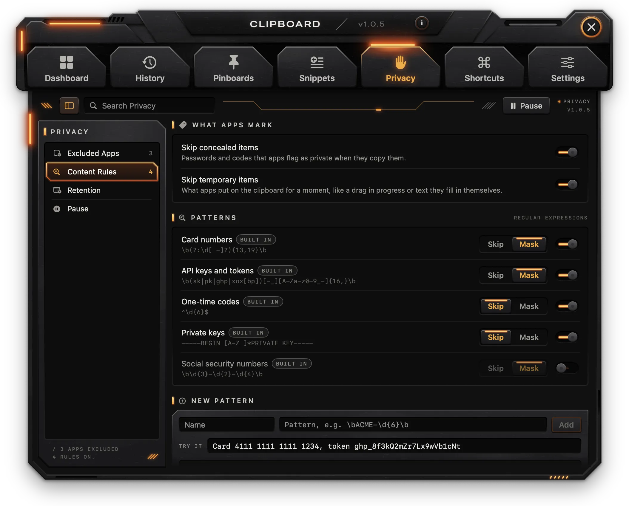This screenshot has height=506, width=629.
Task: Turn off the One-time codes switch
Action: coord(568,306)
